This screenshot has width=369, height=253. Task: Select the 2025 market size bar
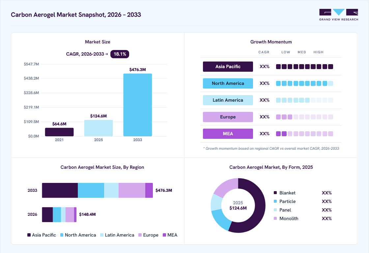click(x=99, y=128)
